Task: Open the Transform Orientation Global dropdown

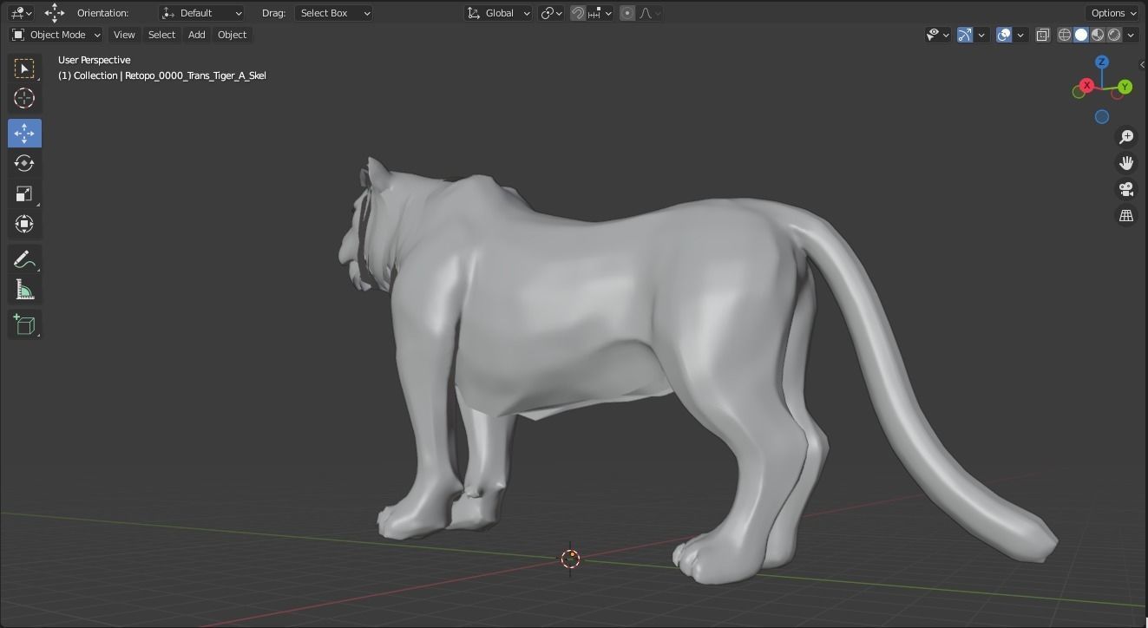Action: 498,13
